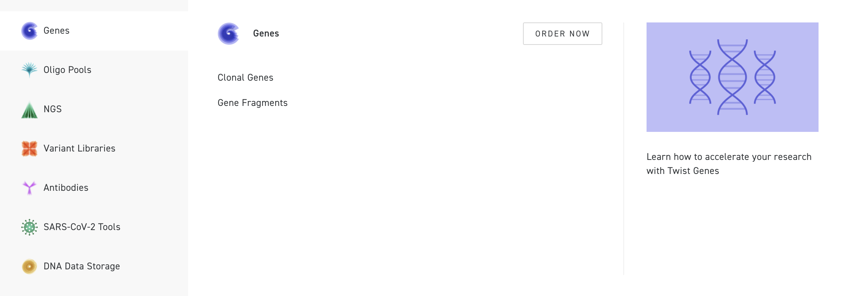Click the Genes swirl icon in sidebar
This screenshot has width=841, height=296.
[x=29, y=31]
